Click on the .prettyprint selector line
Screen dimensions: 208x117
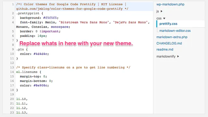(30, 13)
